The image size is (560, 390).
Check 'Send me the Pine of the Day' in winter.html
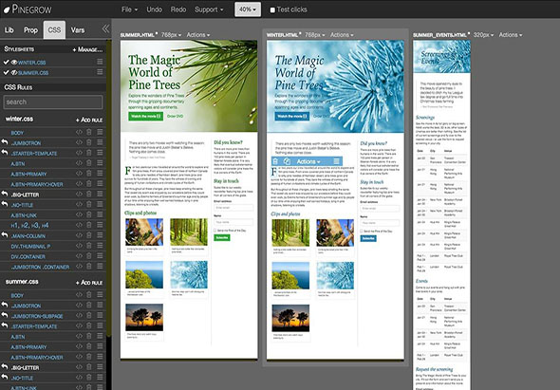click(362, 232)
